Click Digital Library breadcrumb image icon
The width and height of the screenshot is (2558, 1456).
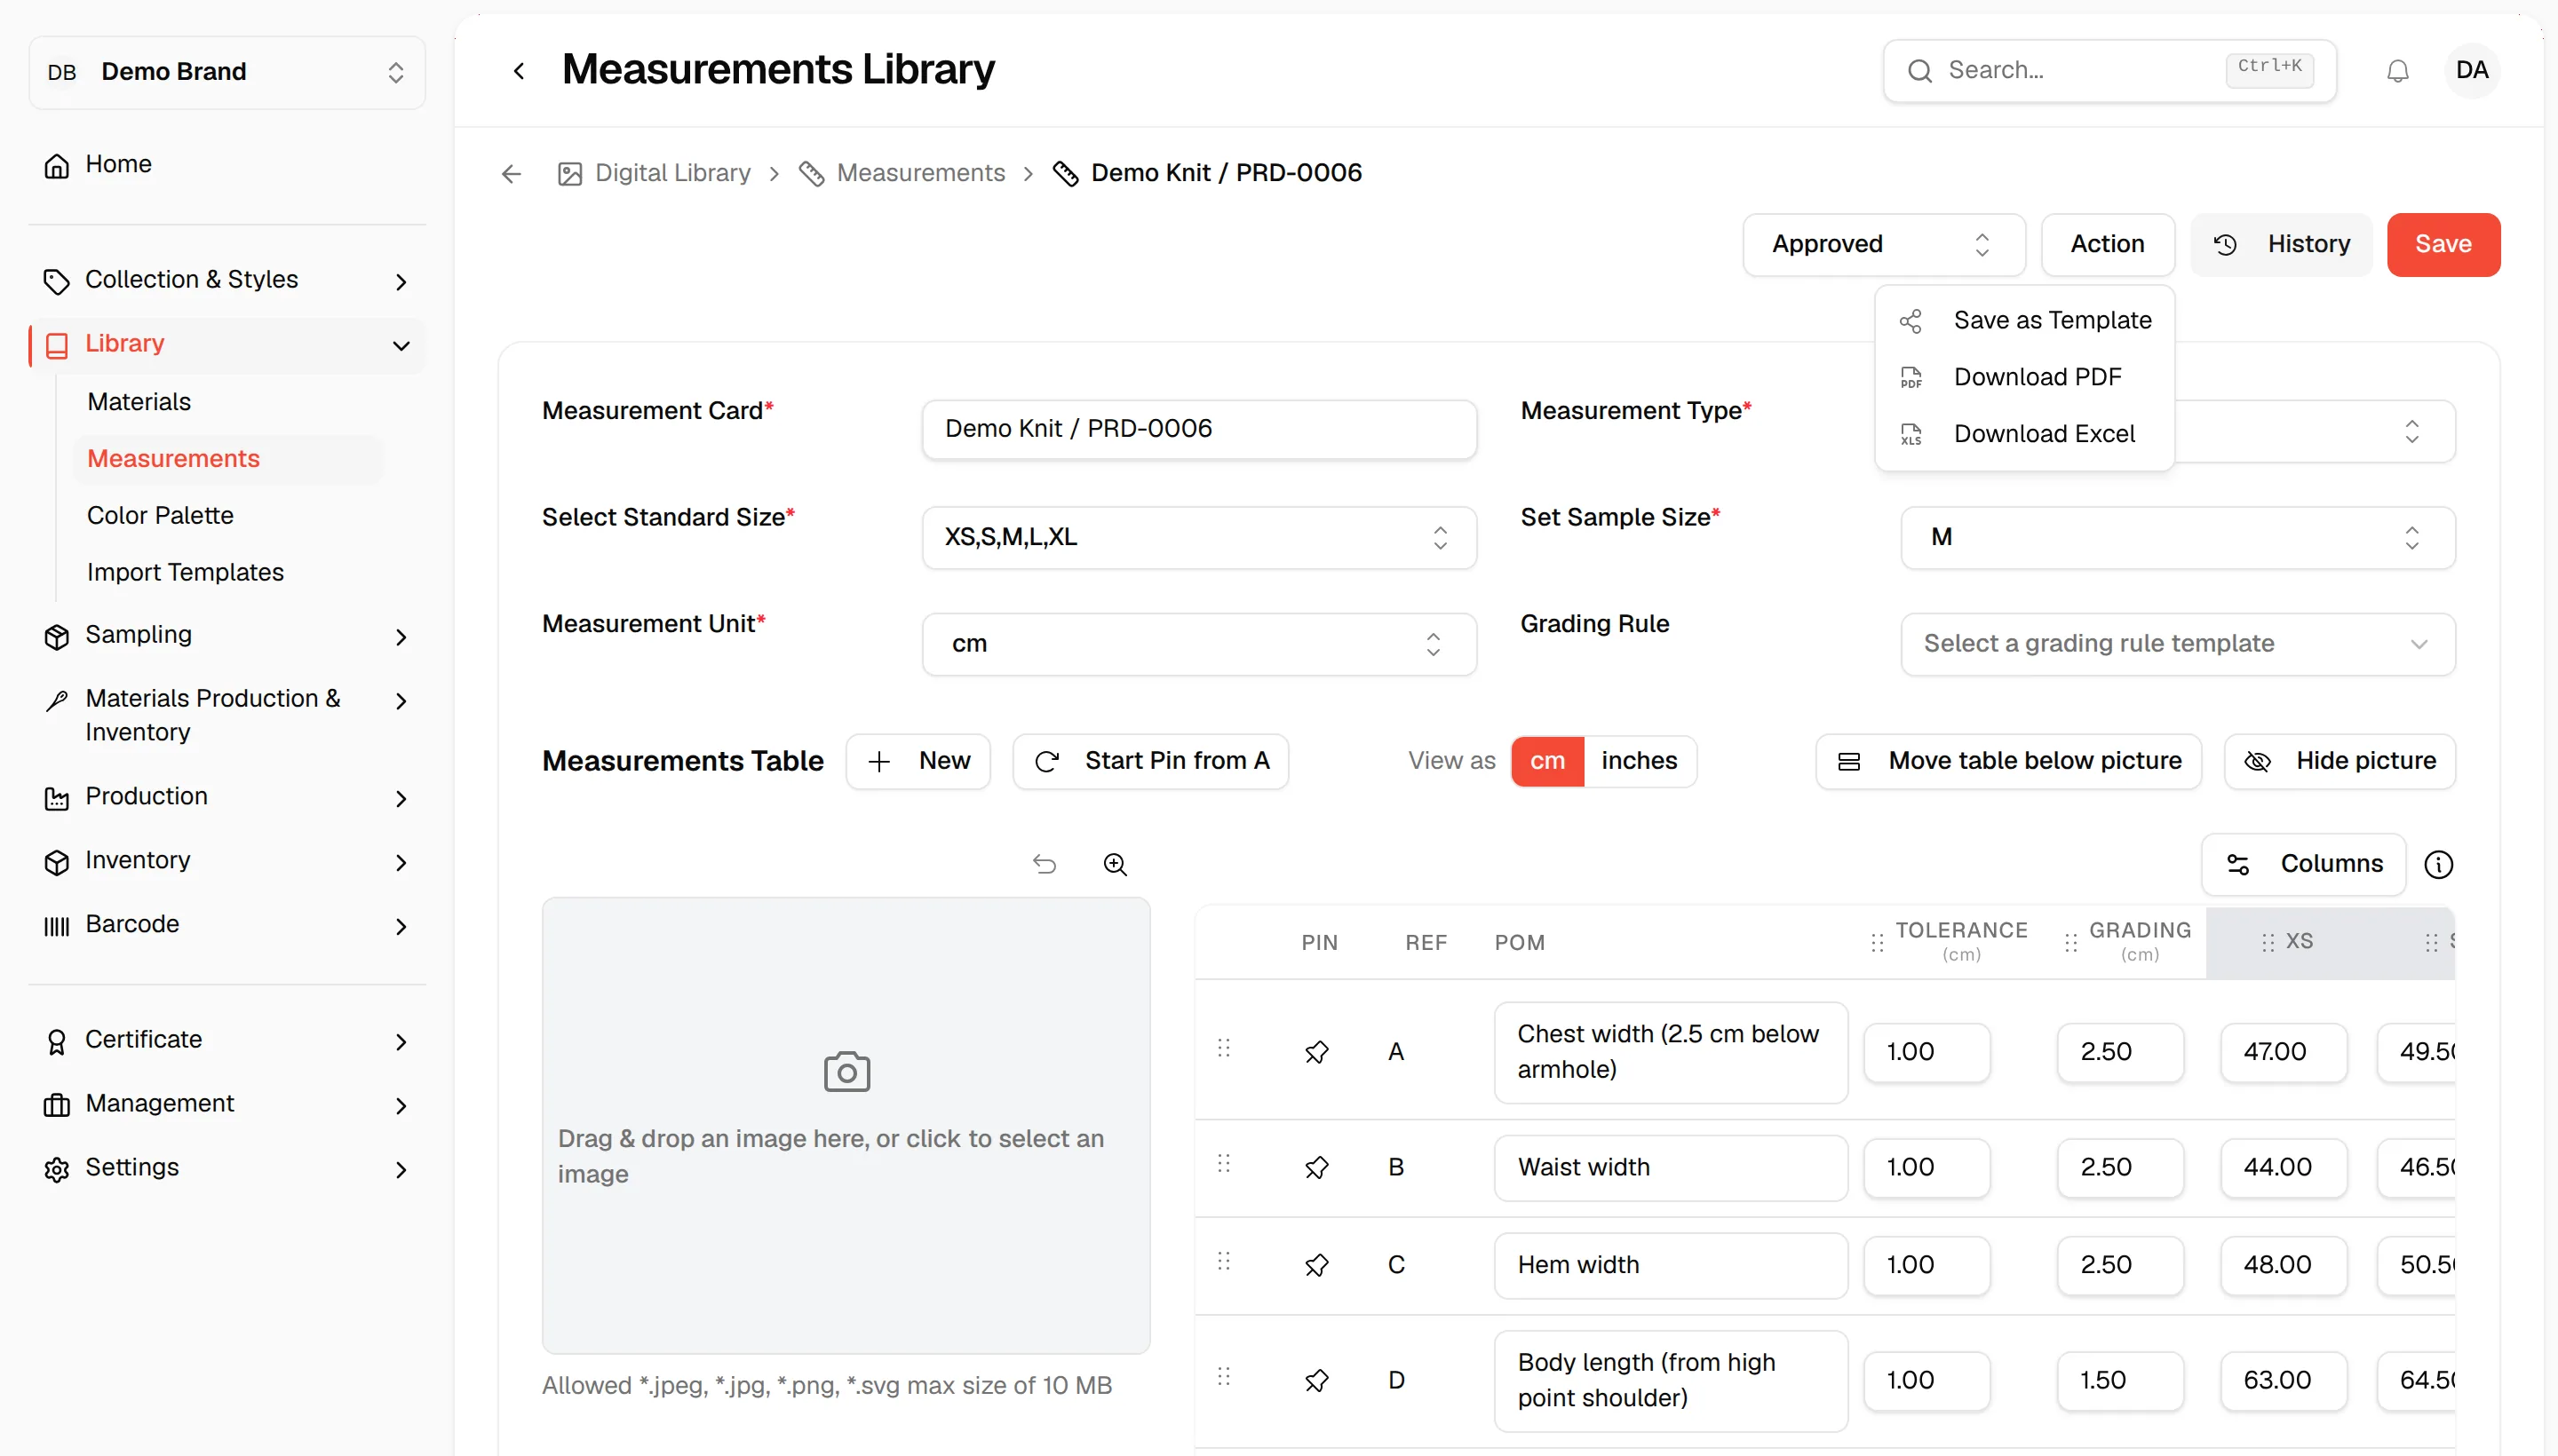[x=569, y=174]
